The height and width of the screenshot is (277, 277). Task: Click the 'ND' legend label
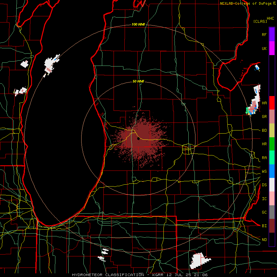coord(264,240)
